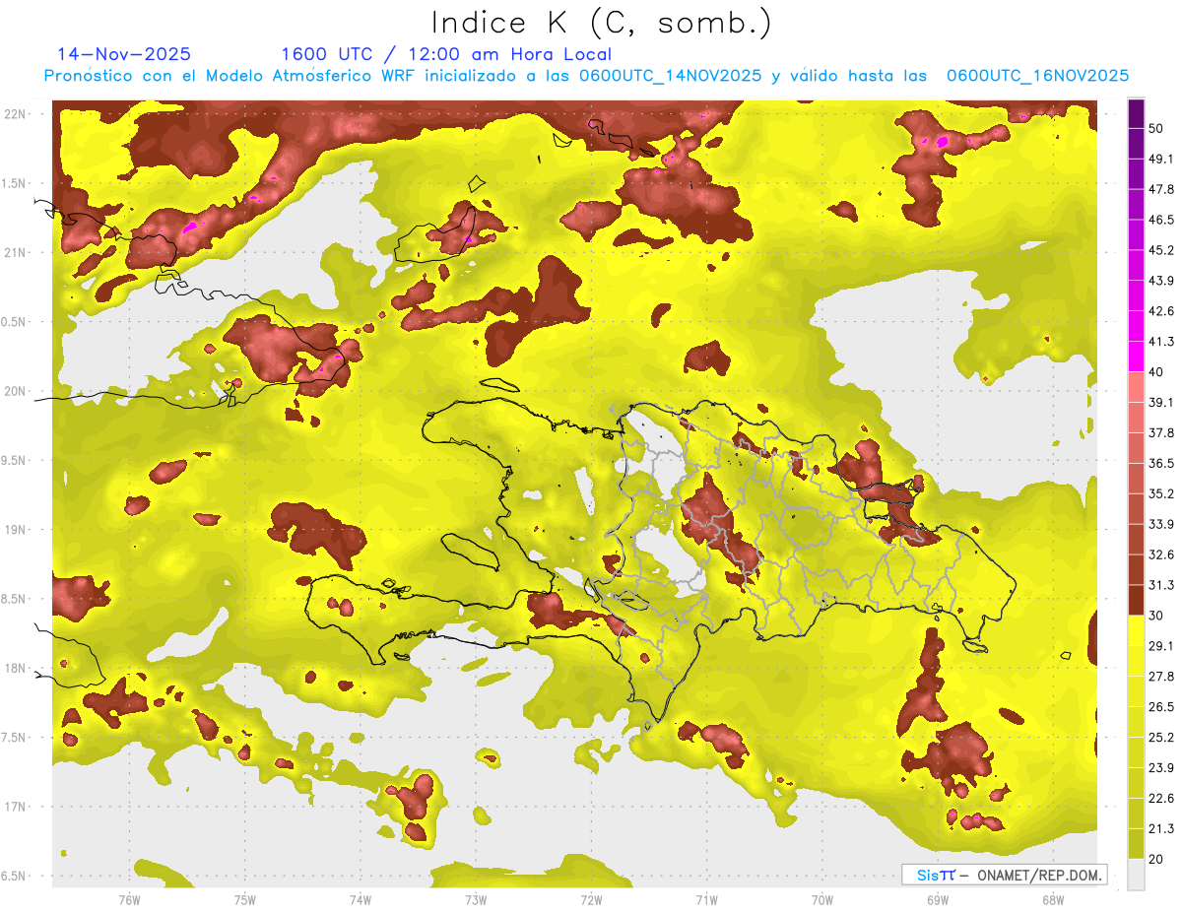
Task: Click the '19N' latitude label
Action: (16, 529)
